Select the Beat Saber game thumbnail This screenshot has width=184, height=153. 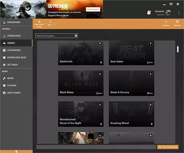[x=131, y=53]
